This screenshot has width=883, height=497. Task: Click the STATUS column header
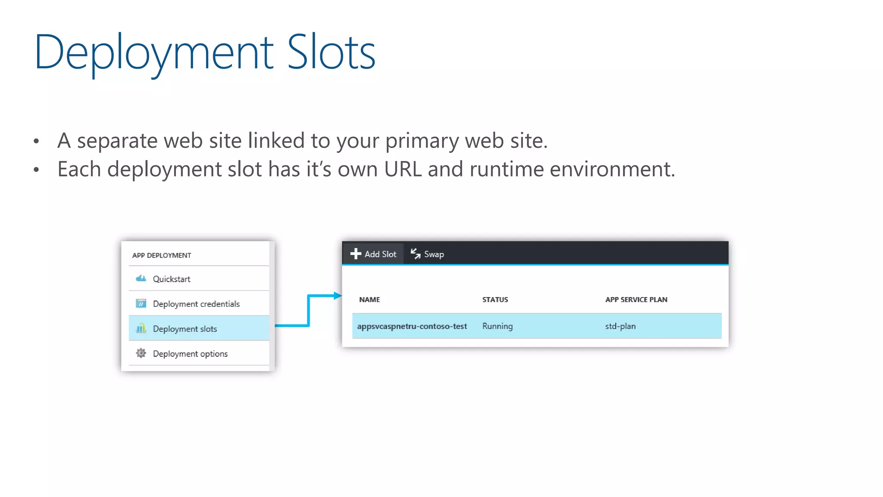tap(495, 299)
